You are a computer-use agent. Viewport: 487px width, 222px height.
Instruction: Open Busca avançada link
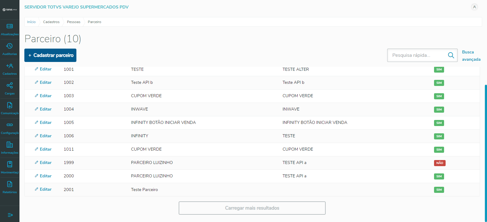coord(471,56)
